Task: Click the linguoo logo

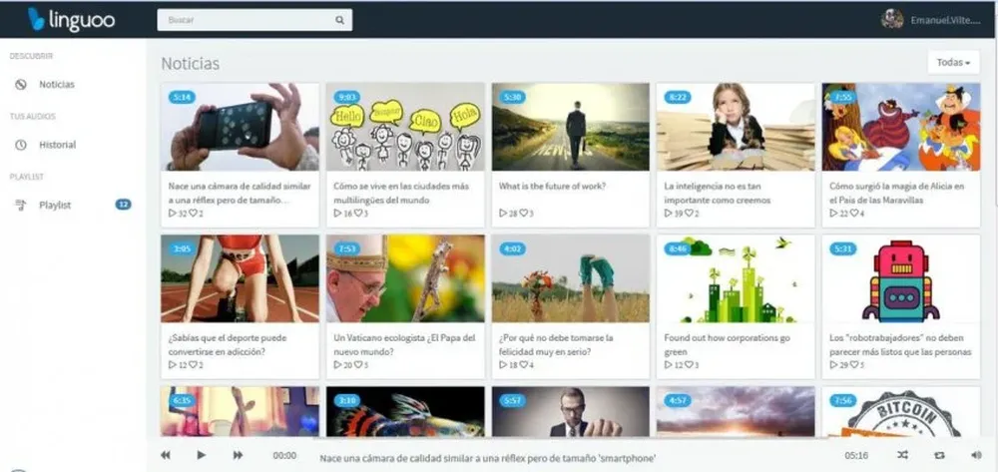Action: click(71, 19)
